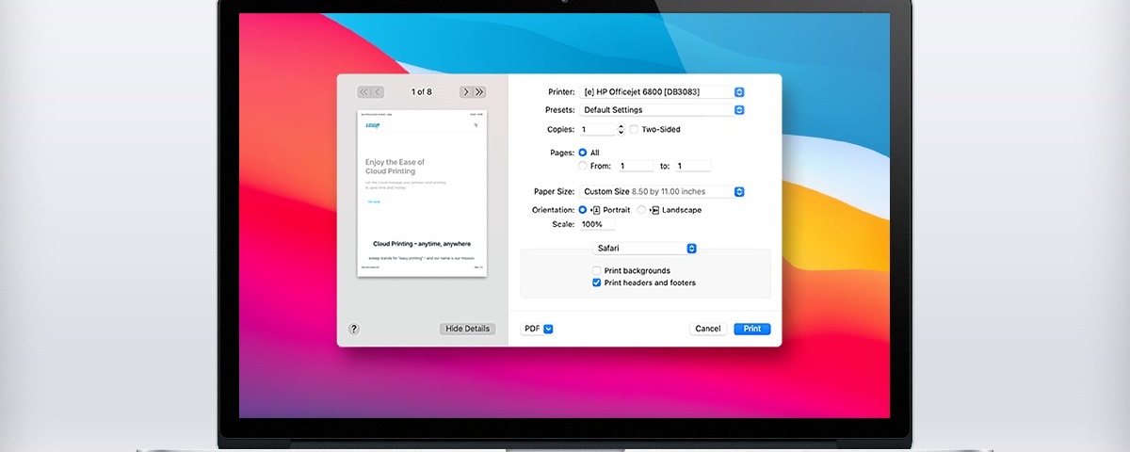The height and width of the screenshot is (452, 1130).
Task: Select the From page range radio button
Action: tap(583, 166)
